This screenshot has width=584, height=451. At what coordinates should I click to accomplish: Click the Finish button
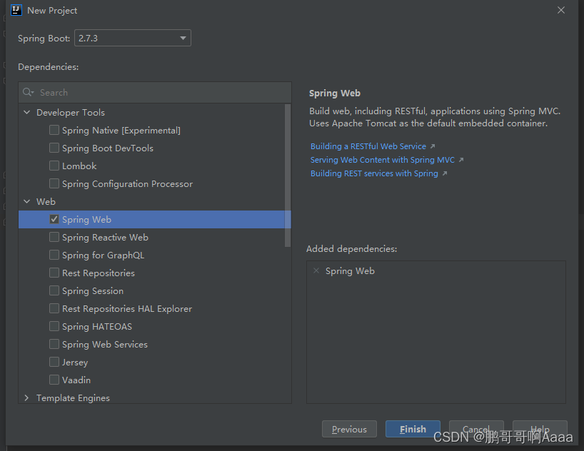tap(413, 429)
